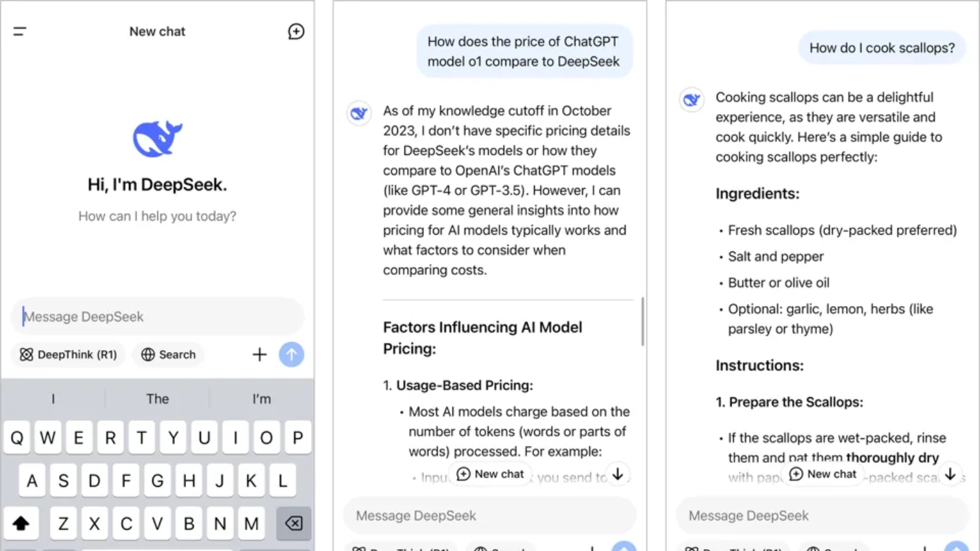Click the "Ingredients:" heading in the scallops chat
Screen dimensions: 980x551
pos(758,193)
